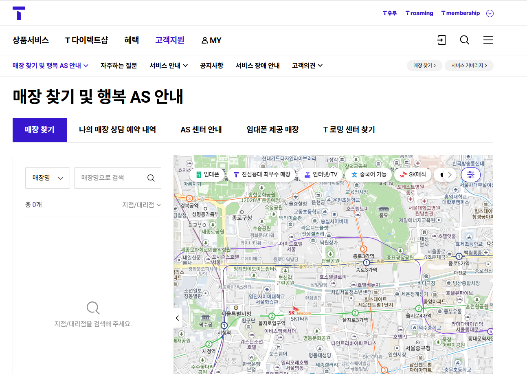Screen dimensions: 527x374
Task: Click the 종로5가역 line 1 station marker
Action: tap(459, 256)
